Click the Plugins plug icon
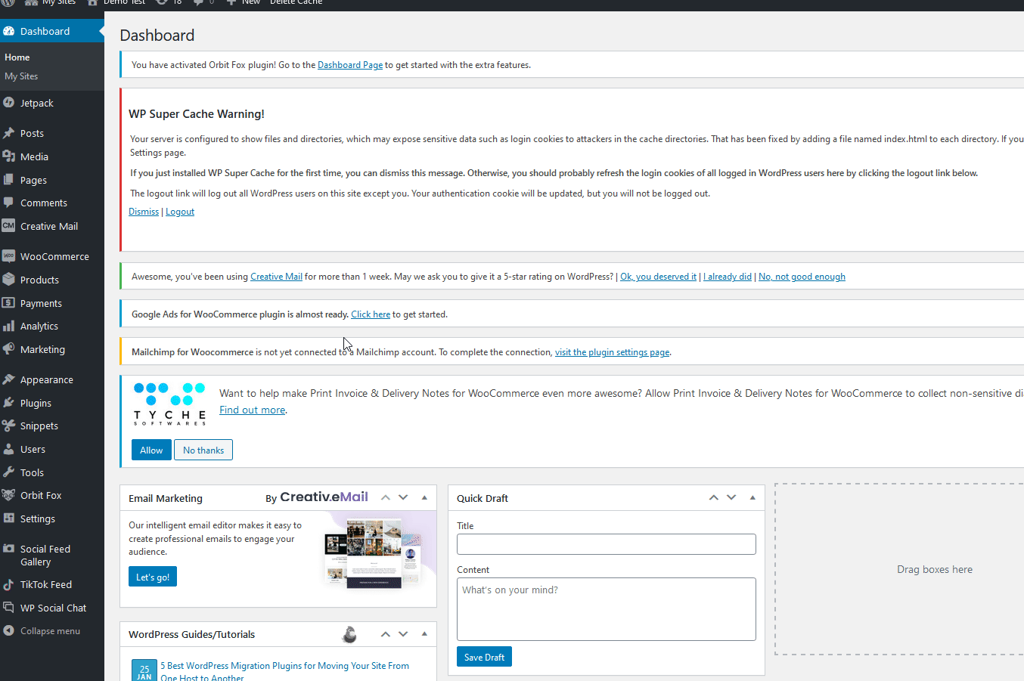The image size is (1024, 681). click(x=9, y=403)
